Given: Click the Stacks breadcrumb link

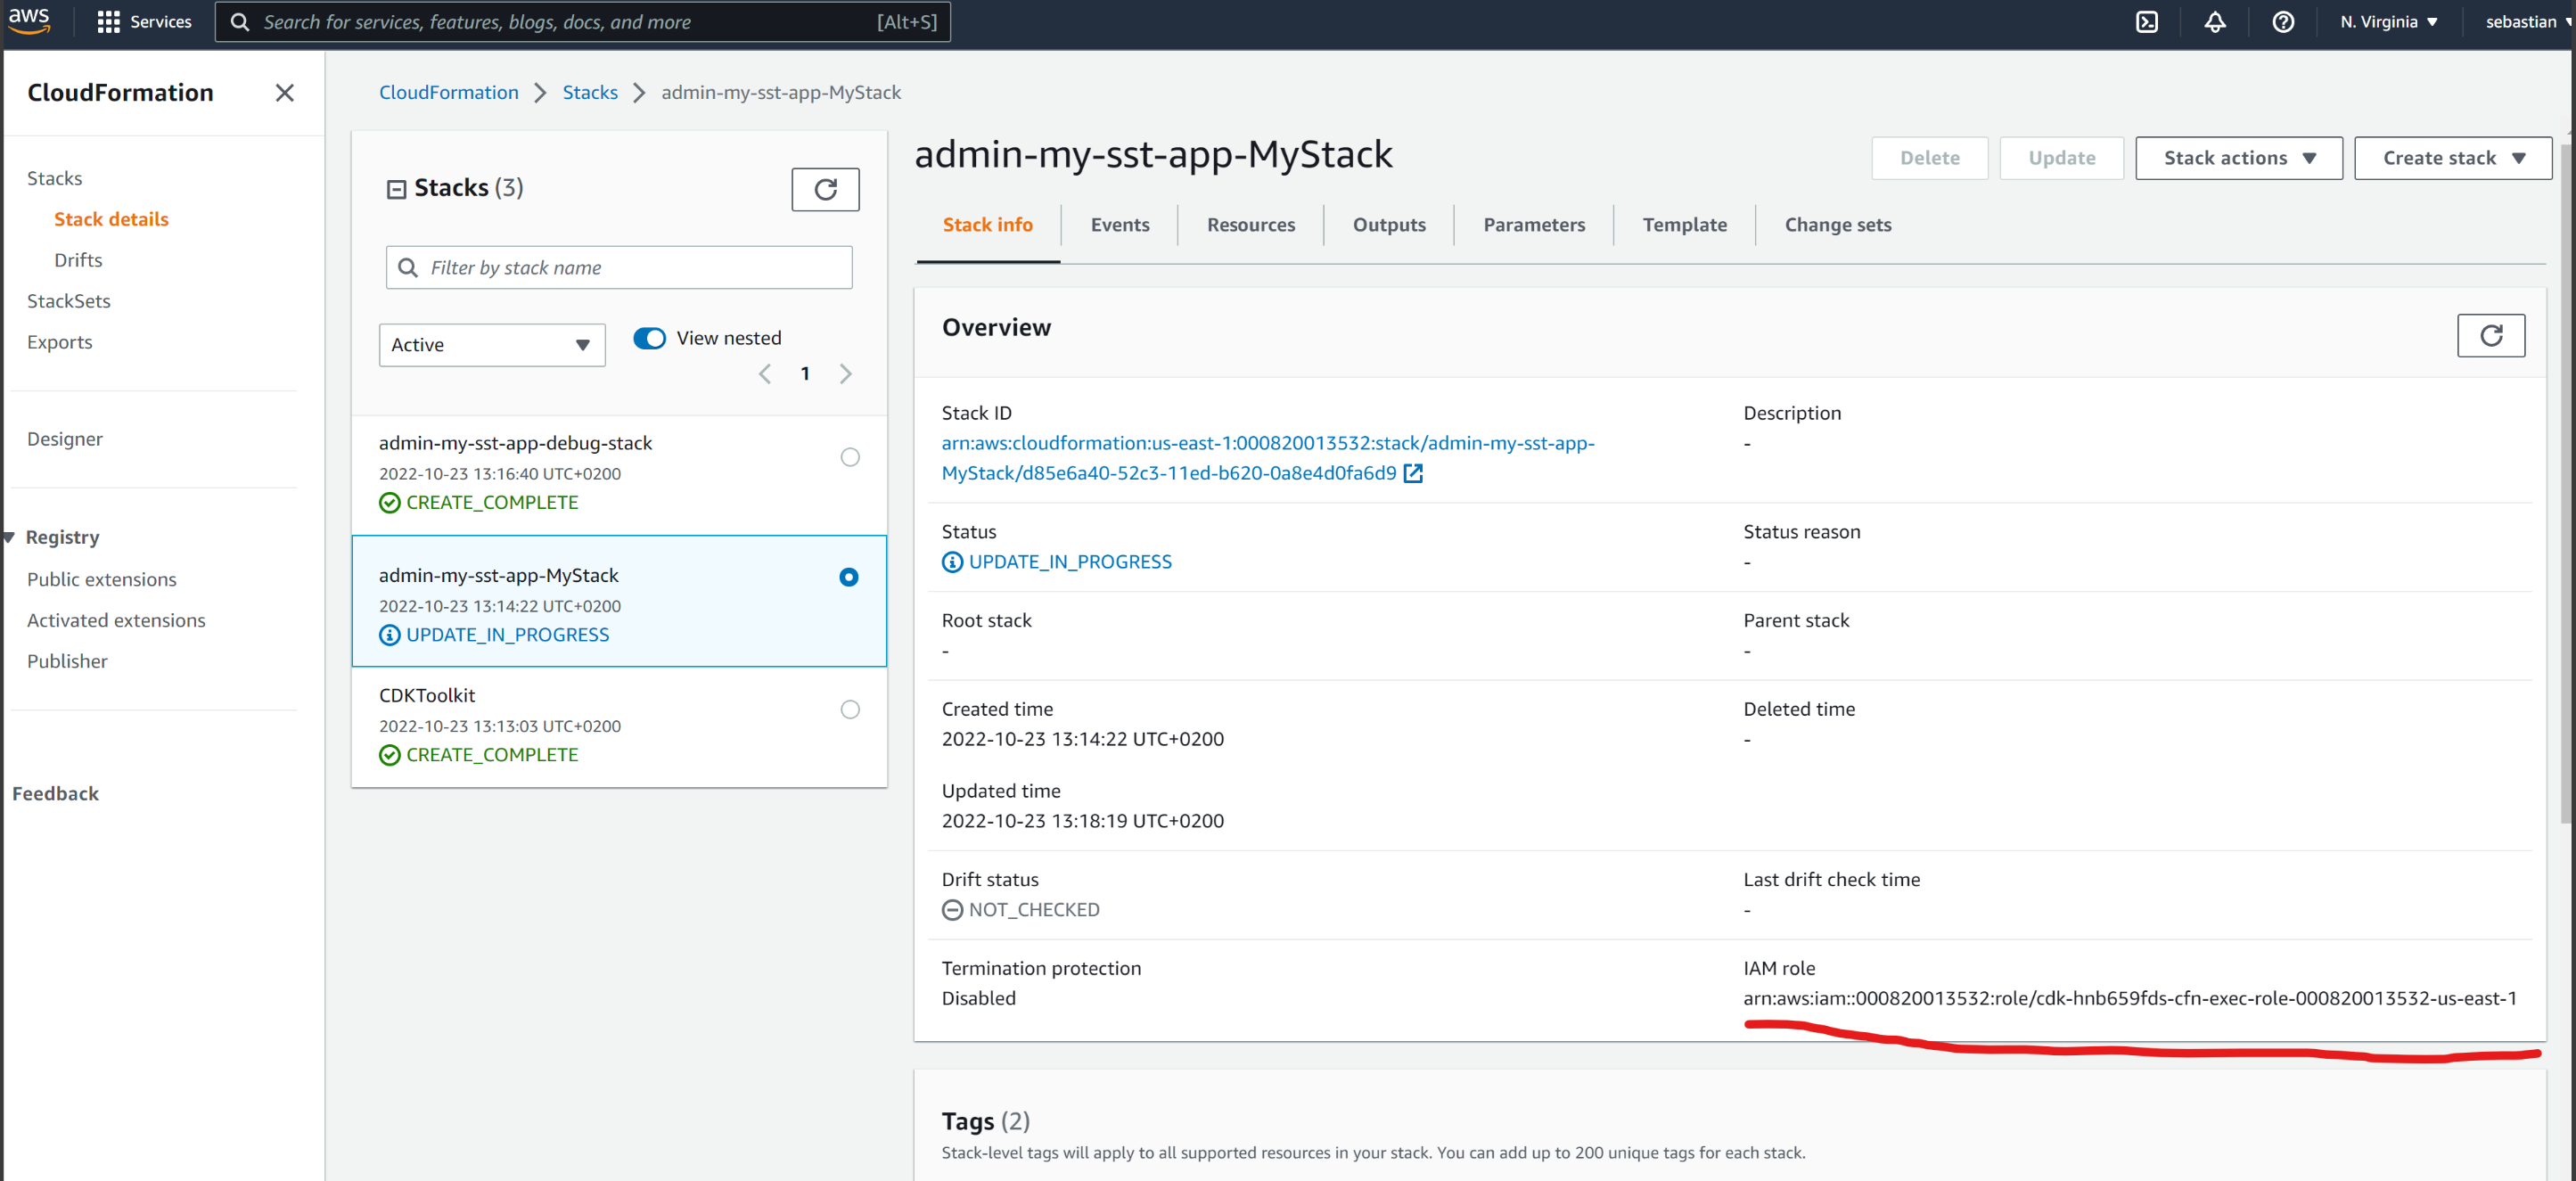Looking at the screenshot, I should [589, 93].
